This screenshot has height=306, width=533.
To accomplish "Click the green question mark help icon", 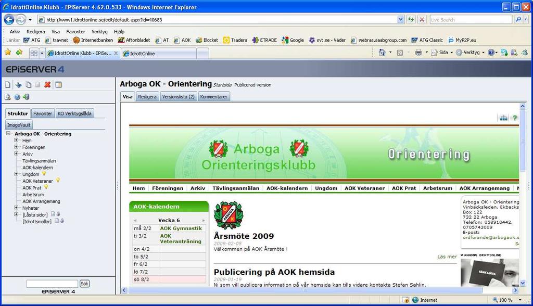I will (515, 118).
